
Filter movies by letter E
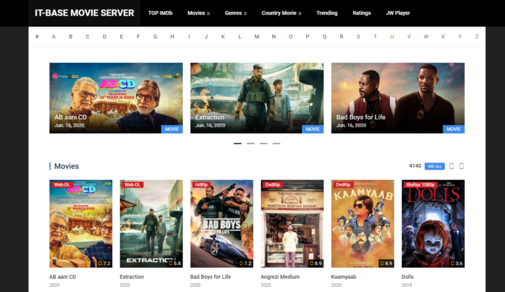(122, 37)
